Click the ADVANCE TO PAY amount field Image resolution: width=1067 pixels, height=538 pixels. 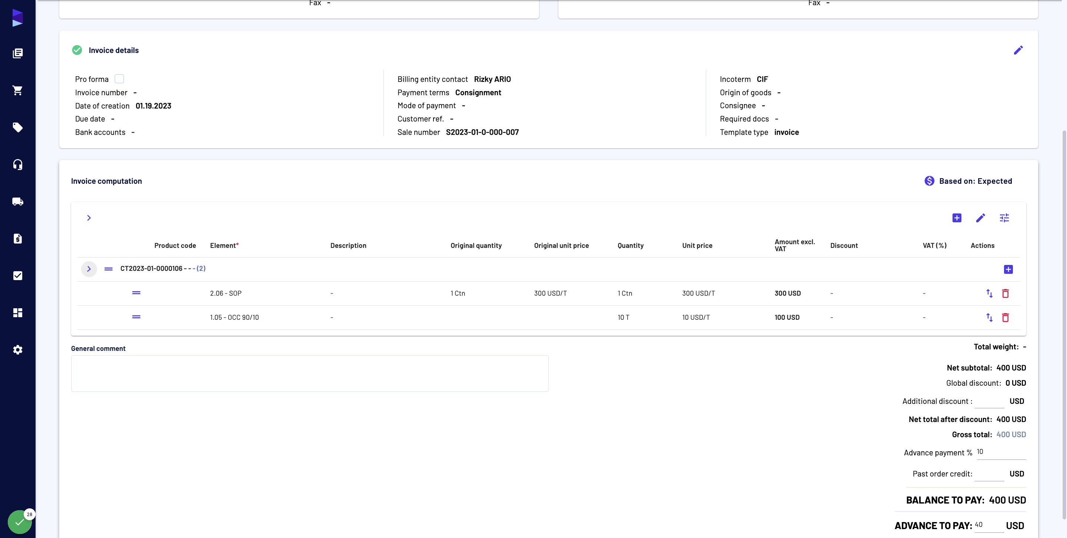pos(989,525)
